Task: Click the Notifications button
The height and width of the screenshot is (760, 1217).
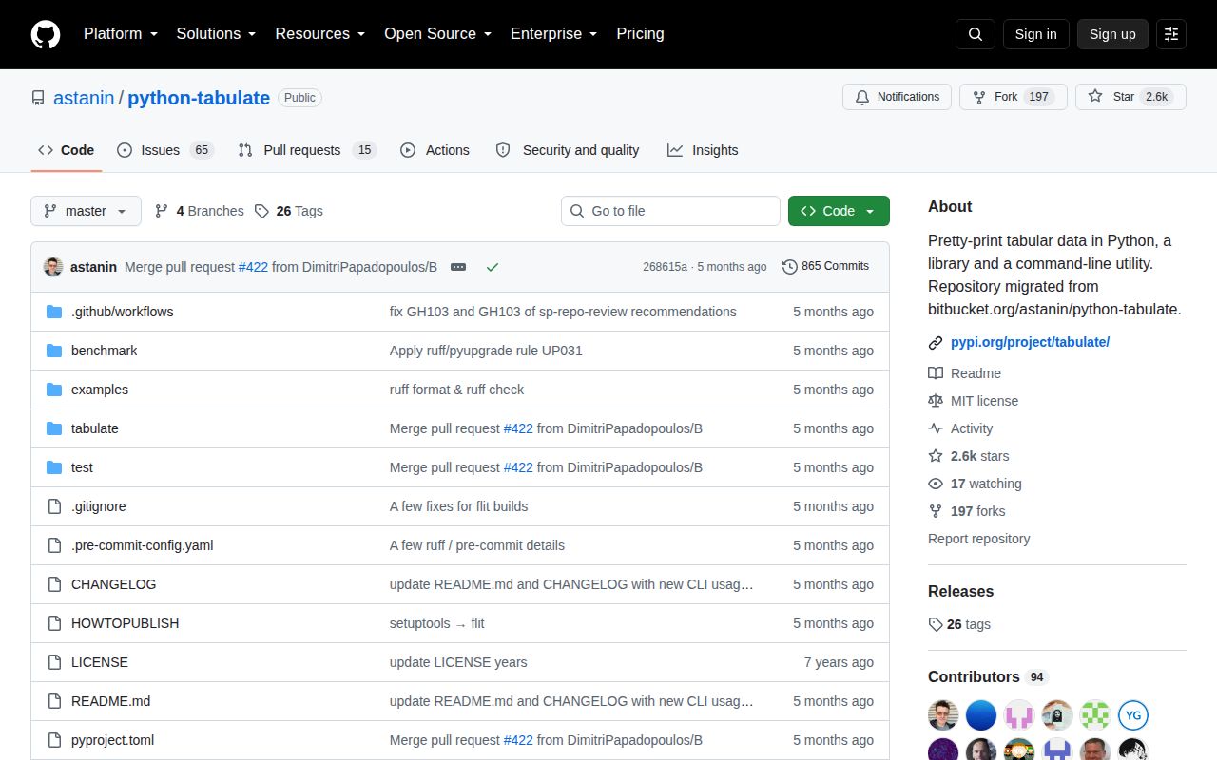Action: coord(897,97)
